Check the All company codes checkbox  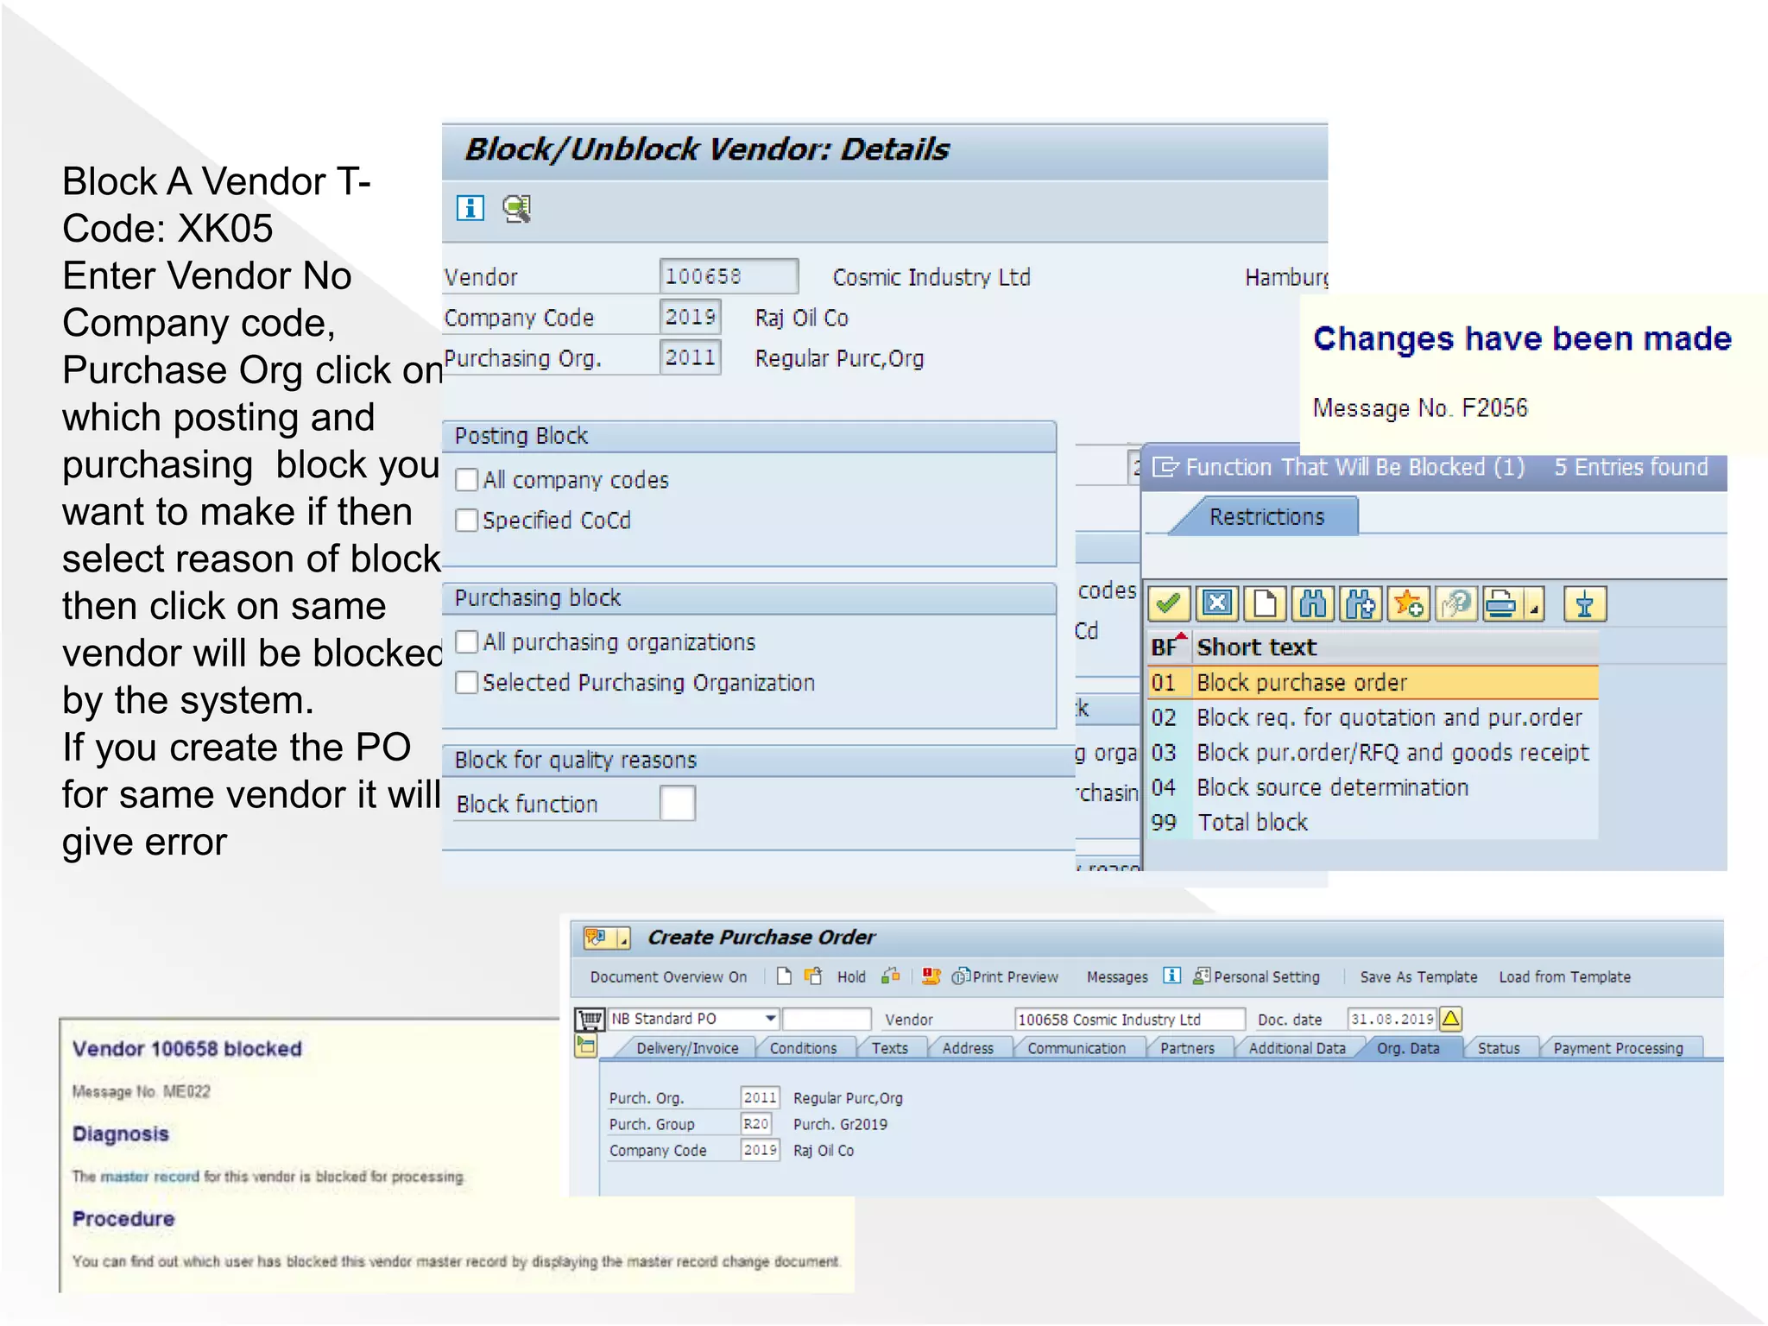pyautogui.click(x=466, y=479)
